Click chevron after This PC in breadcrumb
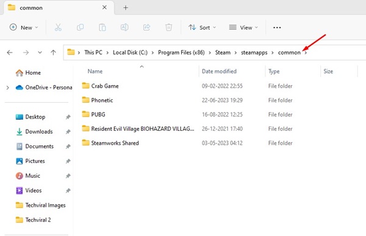 click(107, 52)
